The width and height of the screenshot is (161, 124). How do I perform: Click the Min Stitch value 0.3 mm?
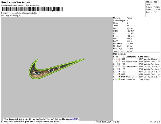click(130, 46)
